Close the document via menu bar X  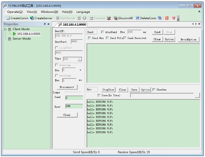click(199, 11)
